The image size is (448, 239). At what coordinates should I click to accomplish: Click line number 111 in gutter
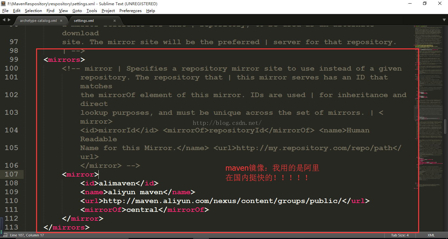pos(11,210)
